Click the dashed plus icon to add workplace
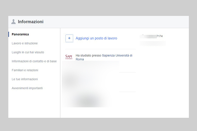 coord(69,38)
